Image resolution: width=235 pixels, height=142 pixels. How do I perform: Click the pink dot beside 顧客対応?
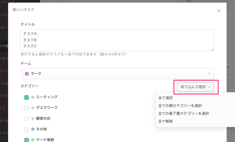pos(33,119)
